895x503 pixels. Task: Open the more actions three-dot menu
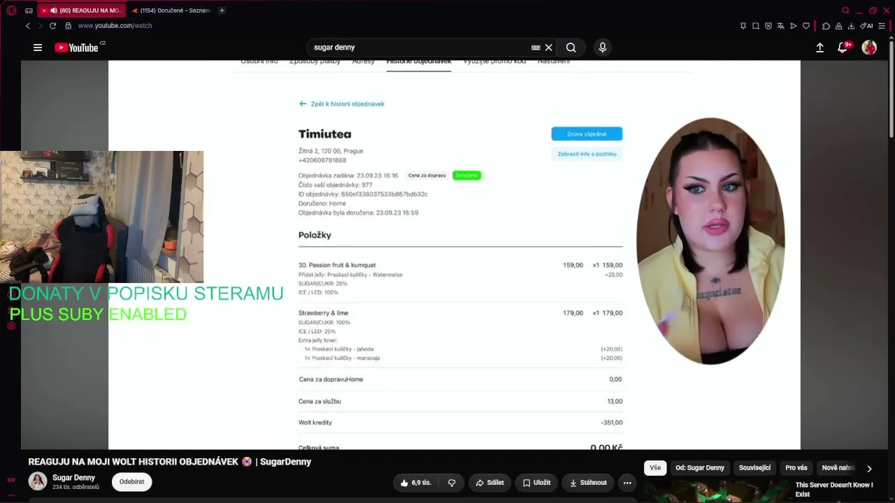[x=627, y=483]
